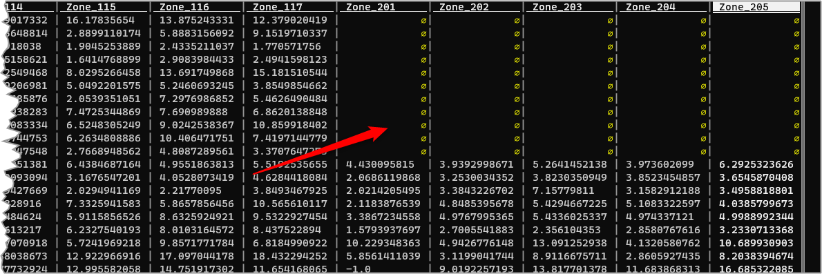
Task: Pick the 2.1183876539 cell
Action: tap(383, 204)
